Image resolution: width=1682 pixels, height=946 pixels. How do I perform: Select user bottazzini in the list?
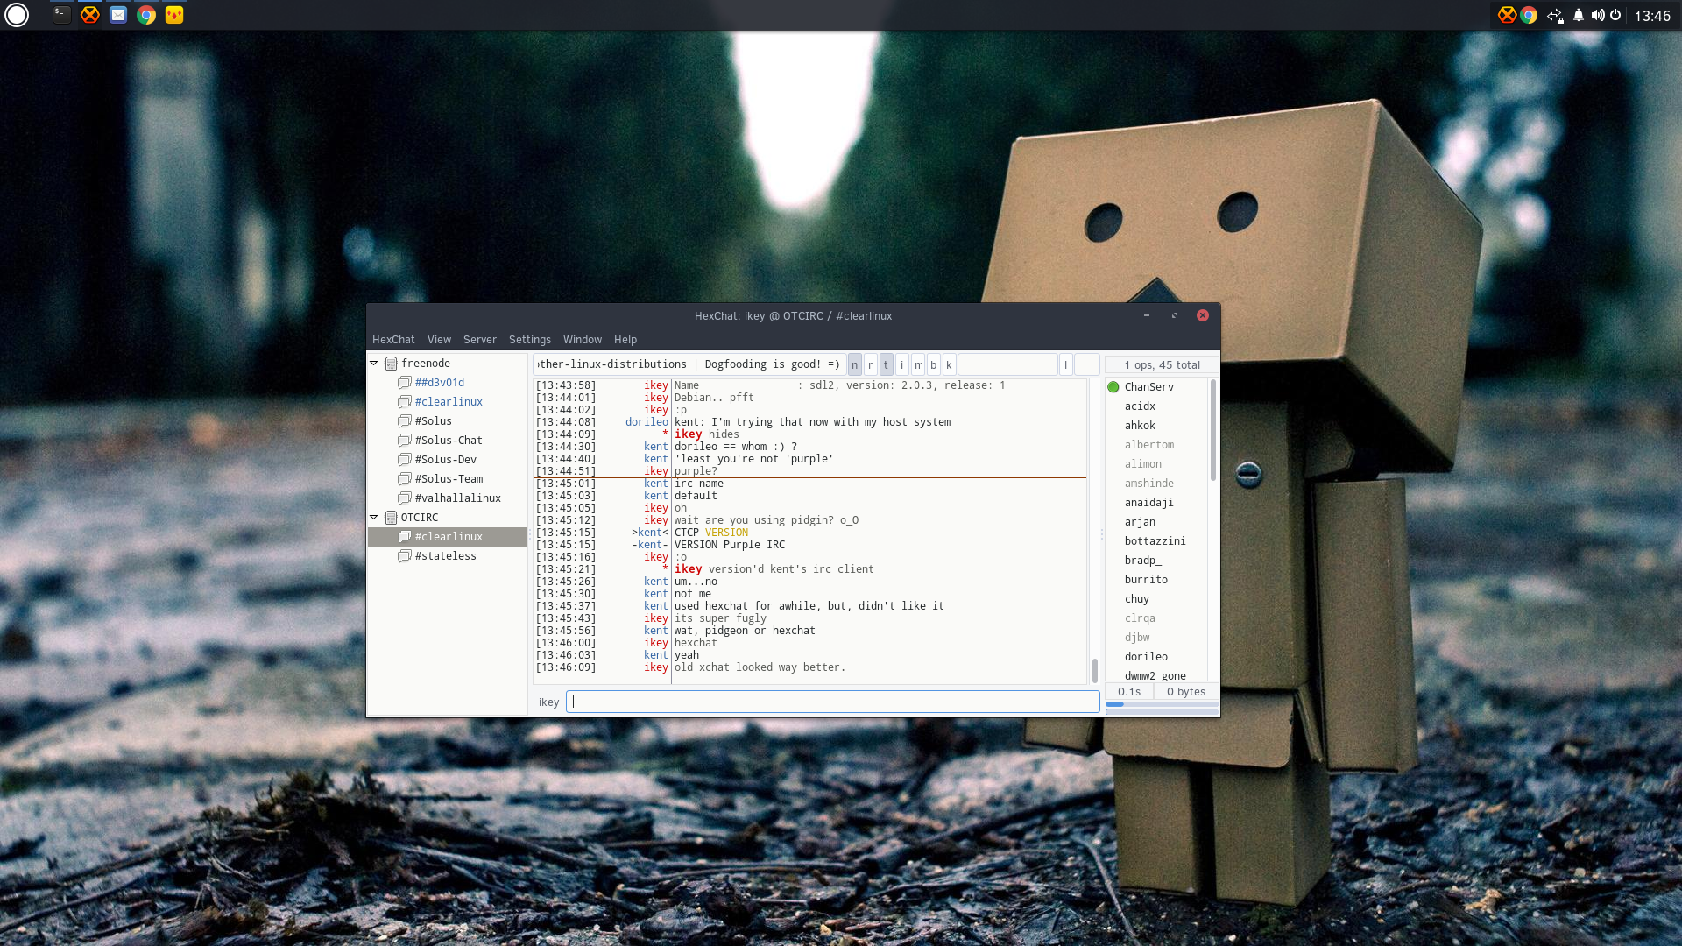click(1156, 541)
